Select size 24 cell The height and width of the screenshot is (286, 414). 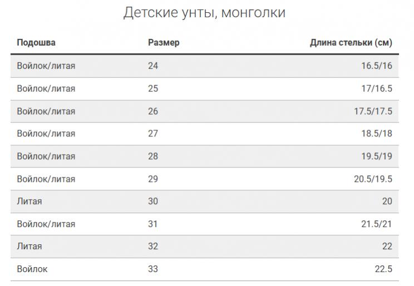(153, 66)
